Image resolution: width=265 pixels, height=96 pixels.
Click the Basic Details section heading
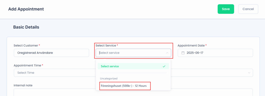[26, 27]
